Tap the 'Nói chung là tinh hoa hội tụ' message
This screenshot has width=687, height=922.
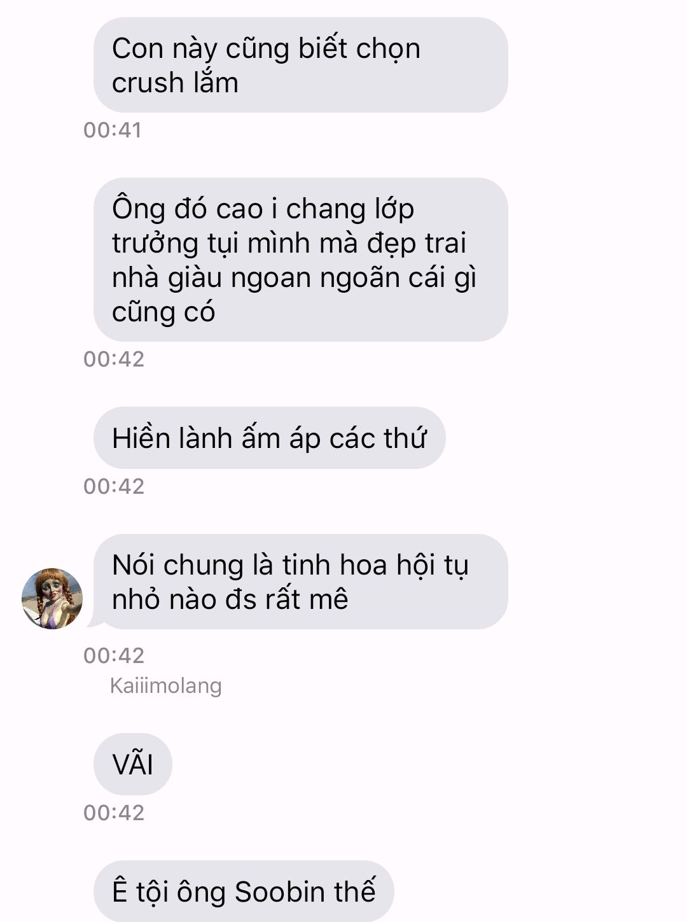pyautogui.click(x=300, y=582)
